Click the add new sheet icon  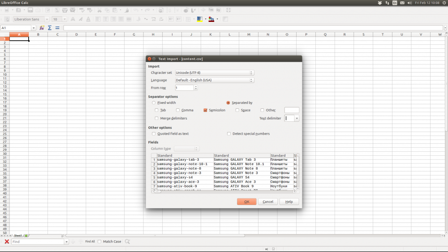26,235
